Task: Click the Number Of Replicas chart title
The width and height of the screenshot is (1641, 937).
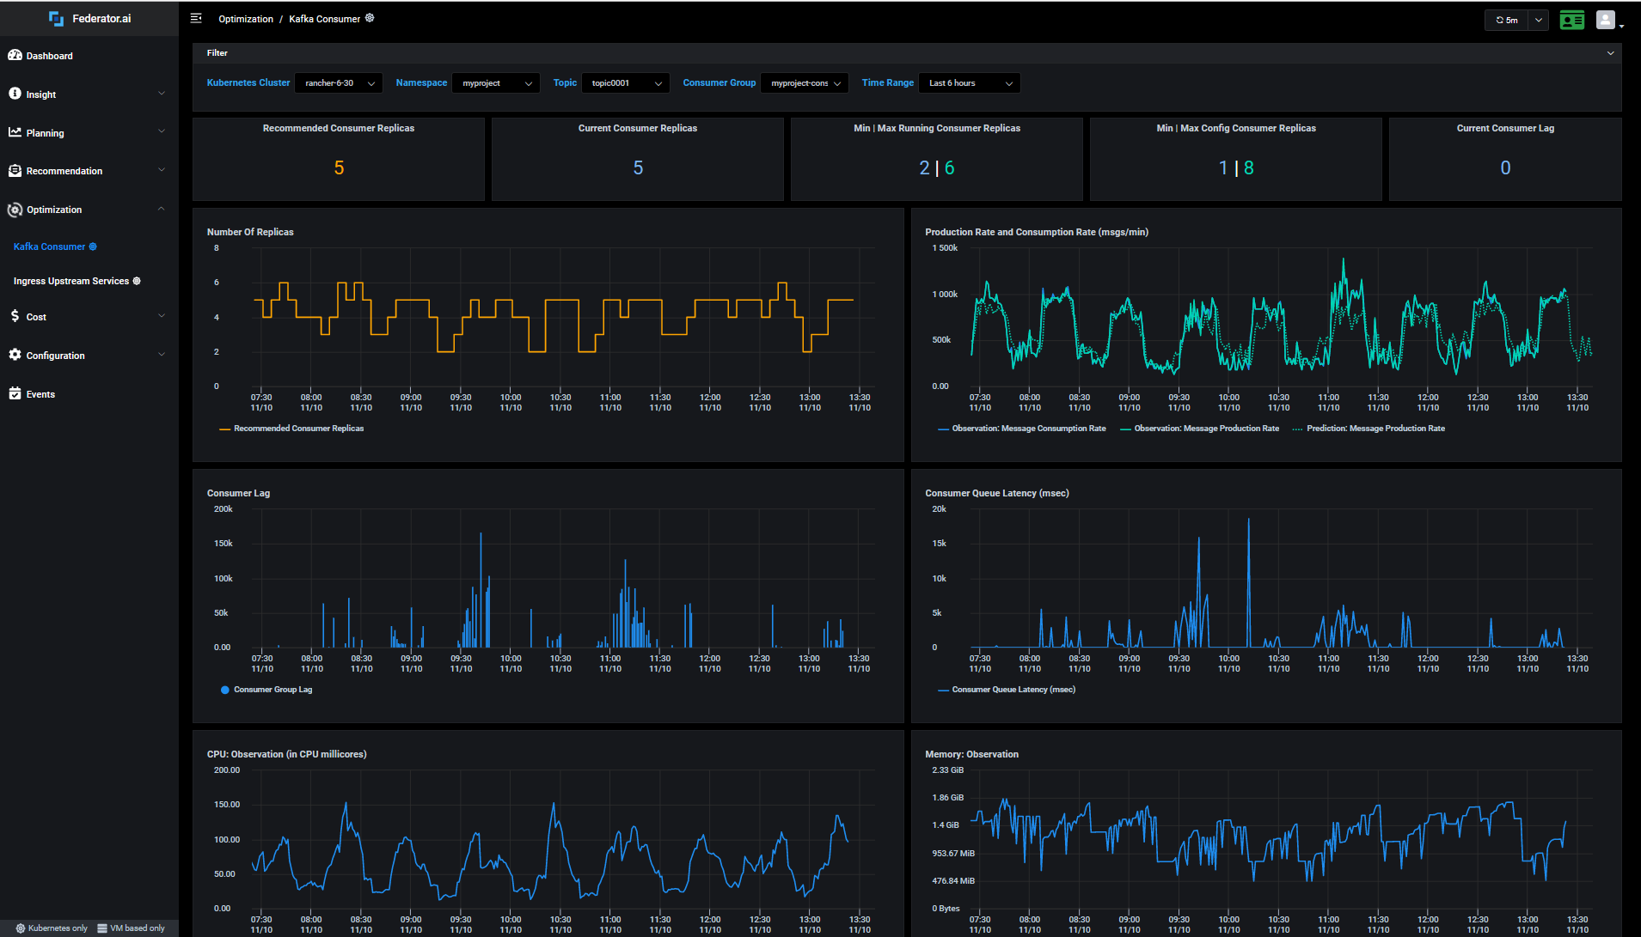Action: coord(250,232)
